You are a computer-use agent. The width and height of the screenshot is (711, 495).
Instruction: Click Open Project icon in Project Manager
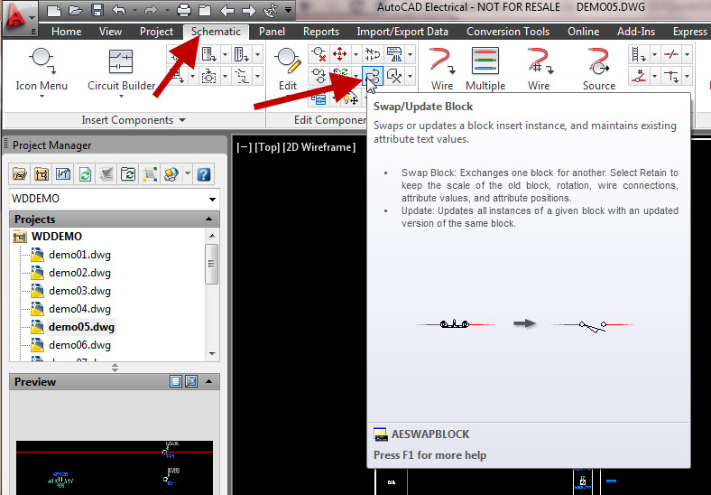click(x=20, y=174)
